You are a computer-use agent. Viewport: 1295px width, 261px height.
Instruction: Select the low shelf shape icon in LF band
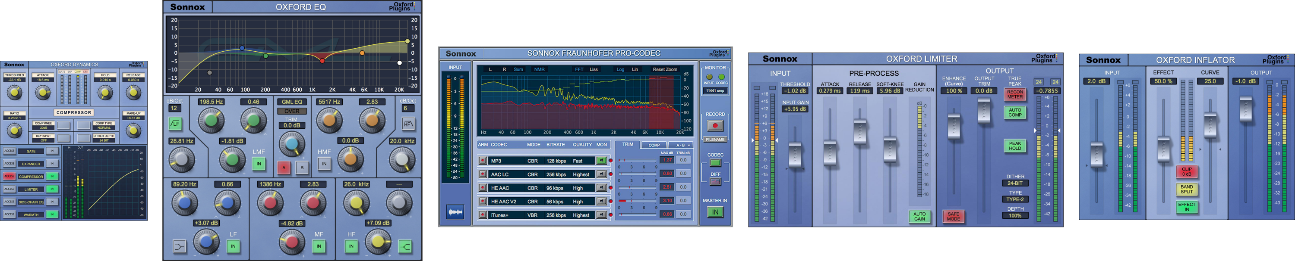tap(180, 246)
